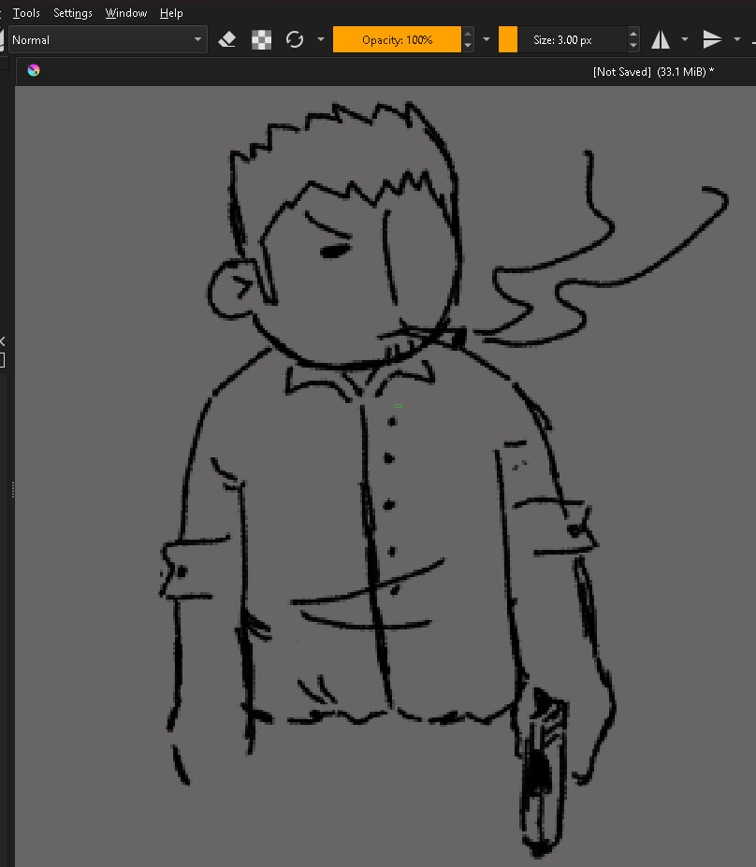Decrease opacity with the down stepper arrow
This screenshot has height=867, width=756.
tap(468, 47)
